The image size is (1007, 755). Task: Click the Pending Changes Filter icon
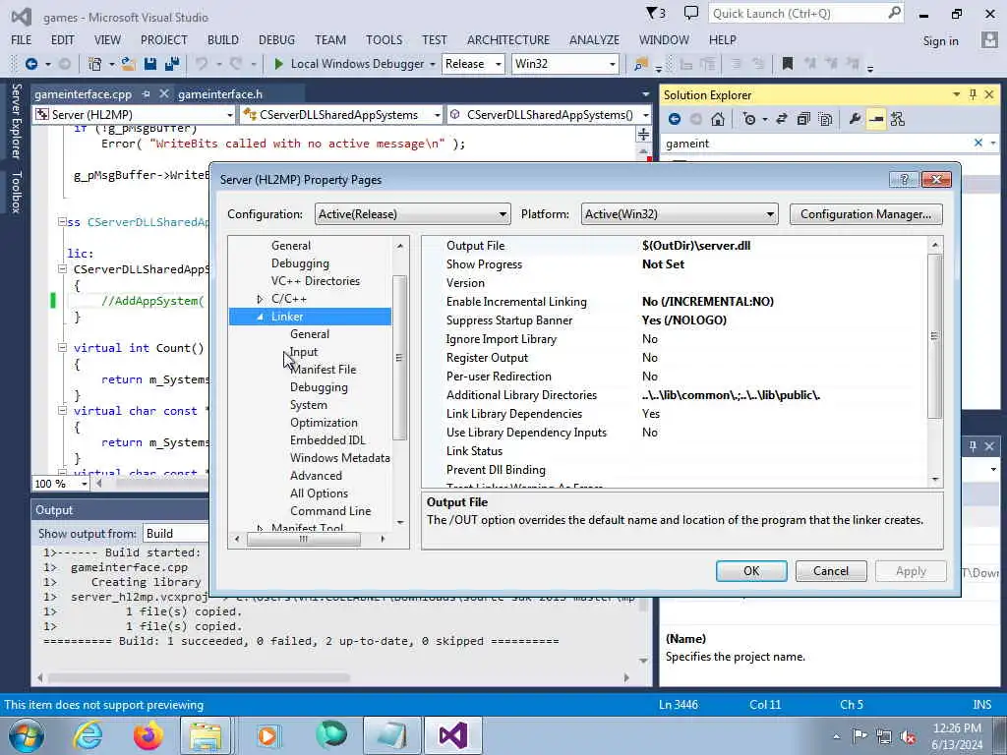click(748, 119)
